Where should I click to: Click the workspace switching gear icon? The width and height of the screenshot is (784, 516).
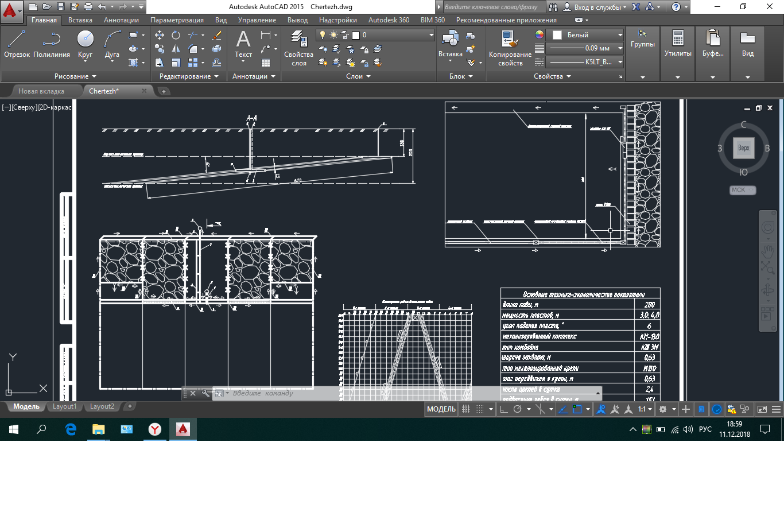point(663,409)
